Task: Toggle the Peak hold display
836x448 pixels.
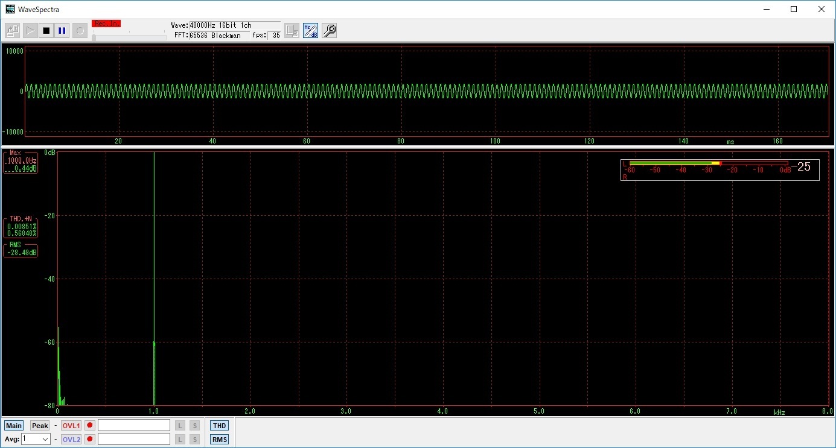Action: [39, 425]
